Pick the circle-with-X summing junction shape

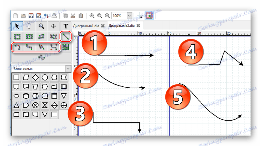pyautogui.click(x=35, y=105)
